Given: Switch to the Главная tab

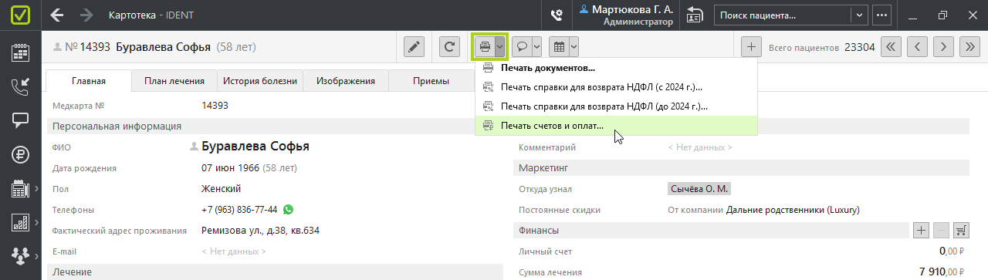Looking at the screenshot, I should point(89,81).
